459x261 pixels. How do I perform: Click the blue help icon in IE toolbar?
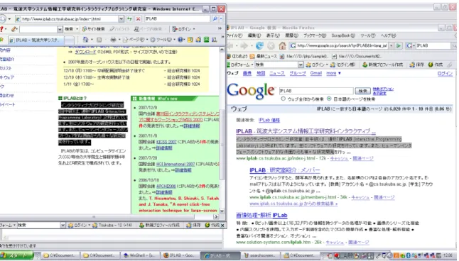(x=180, y=40)
